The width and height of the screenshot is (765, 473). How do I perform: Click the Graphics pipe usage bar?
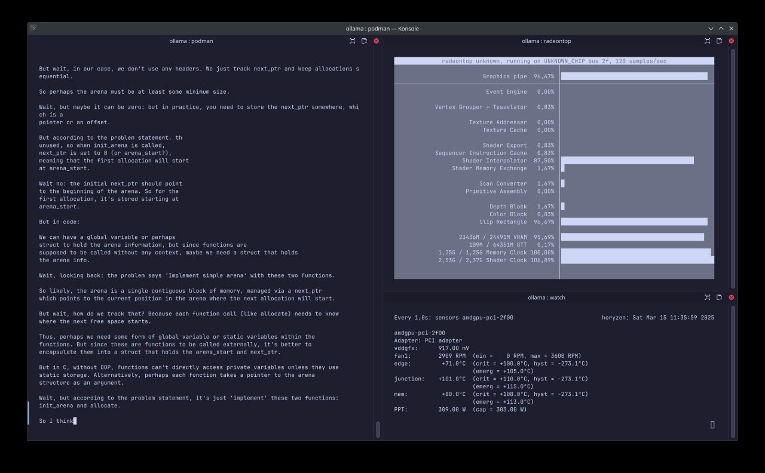click(x=634, y=76)
